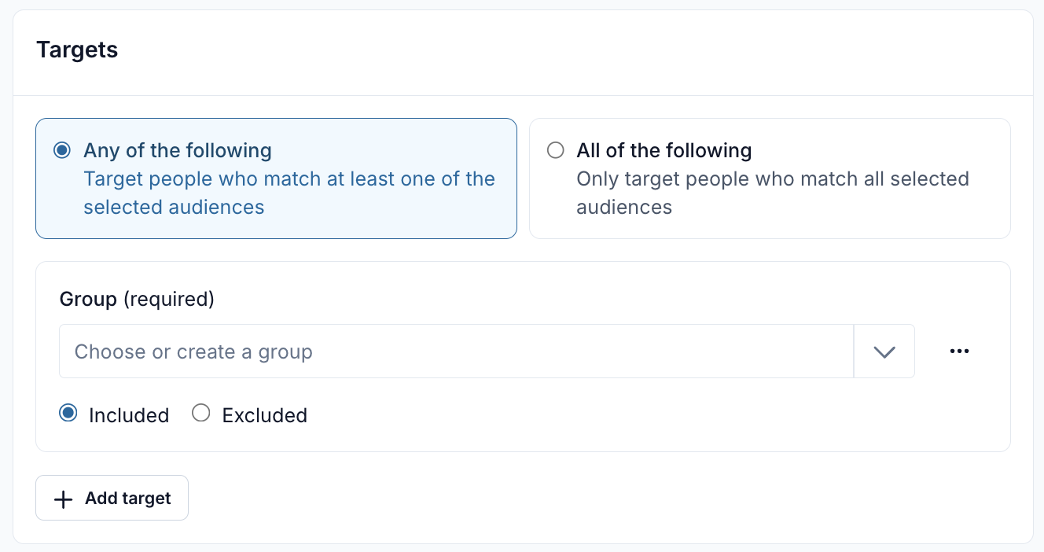
Task: Choose the Excluded radio button
Action: [x=201, y=414]
